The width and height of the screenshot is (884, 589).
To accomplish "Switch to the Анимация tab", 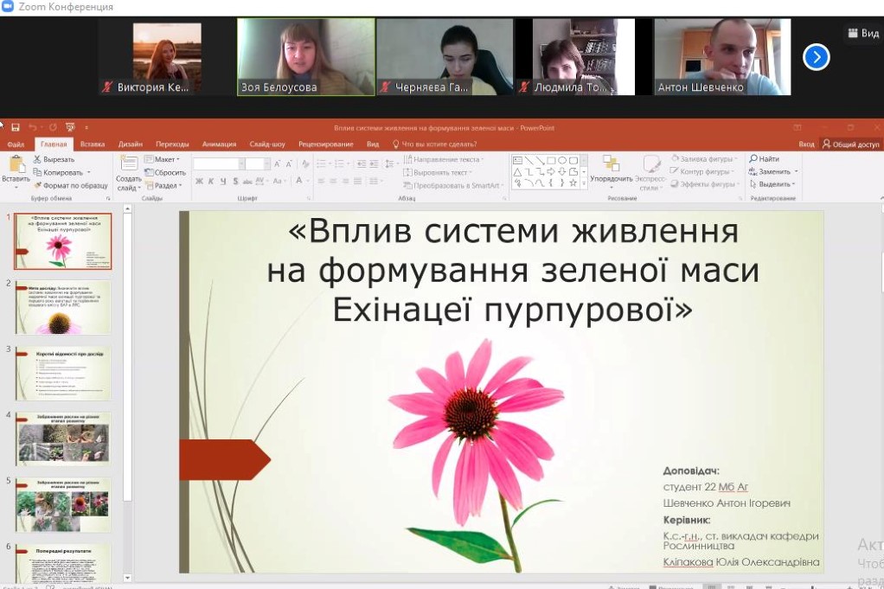I will pos(220,144).
